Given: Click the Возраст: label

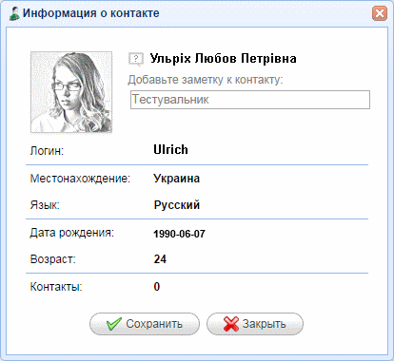Looking at the screenshot, I should [x=53, y=259].
